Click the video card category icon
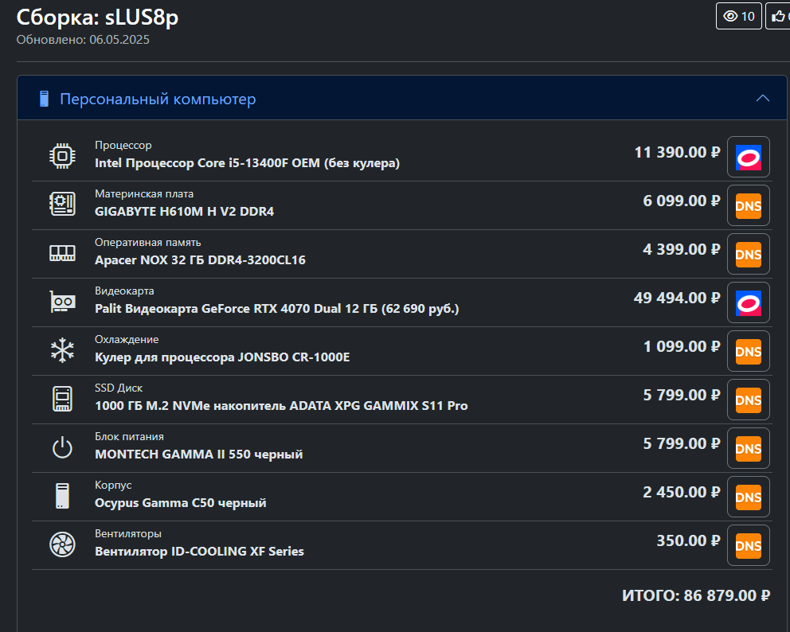 pos(62,302)
